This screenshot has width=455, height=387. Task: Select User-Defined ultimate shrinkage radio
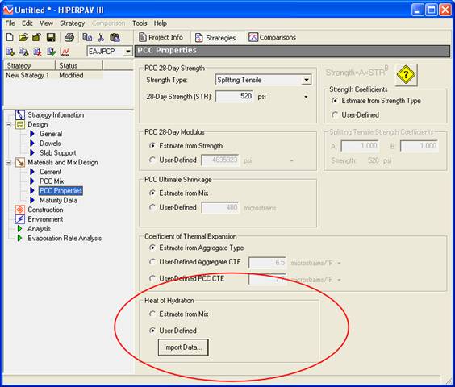152,207
